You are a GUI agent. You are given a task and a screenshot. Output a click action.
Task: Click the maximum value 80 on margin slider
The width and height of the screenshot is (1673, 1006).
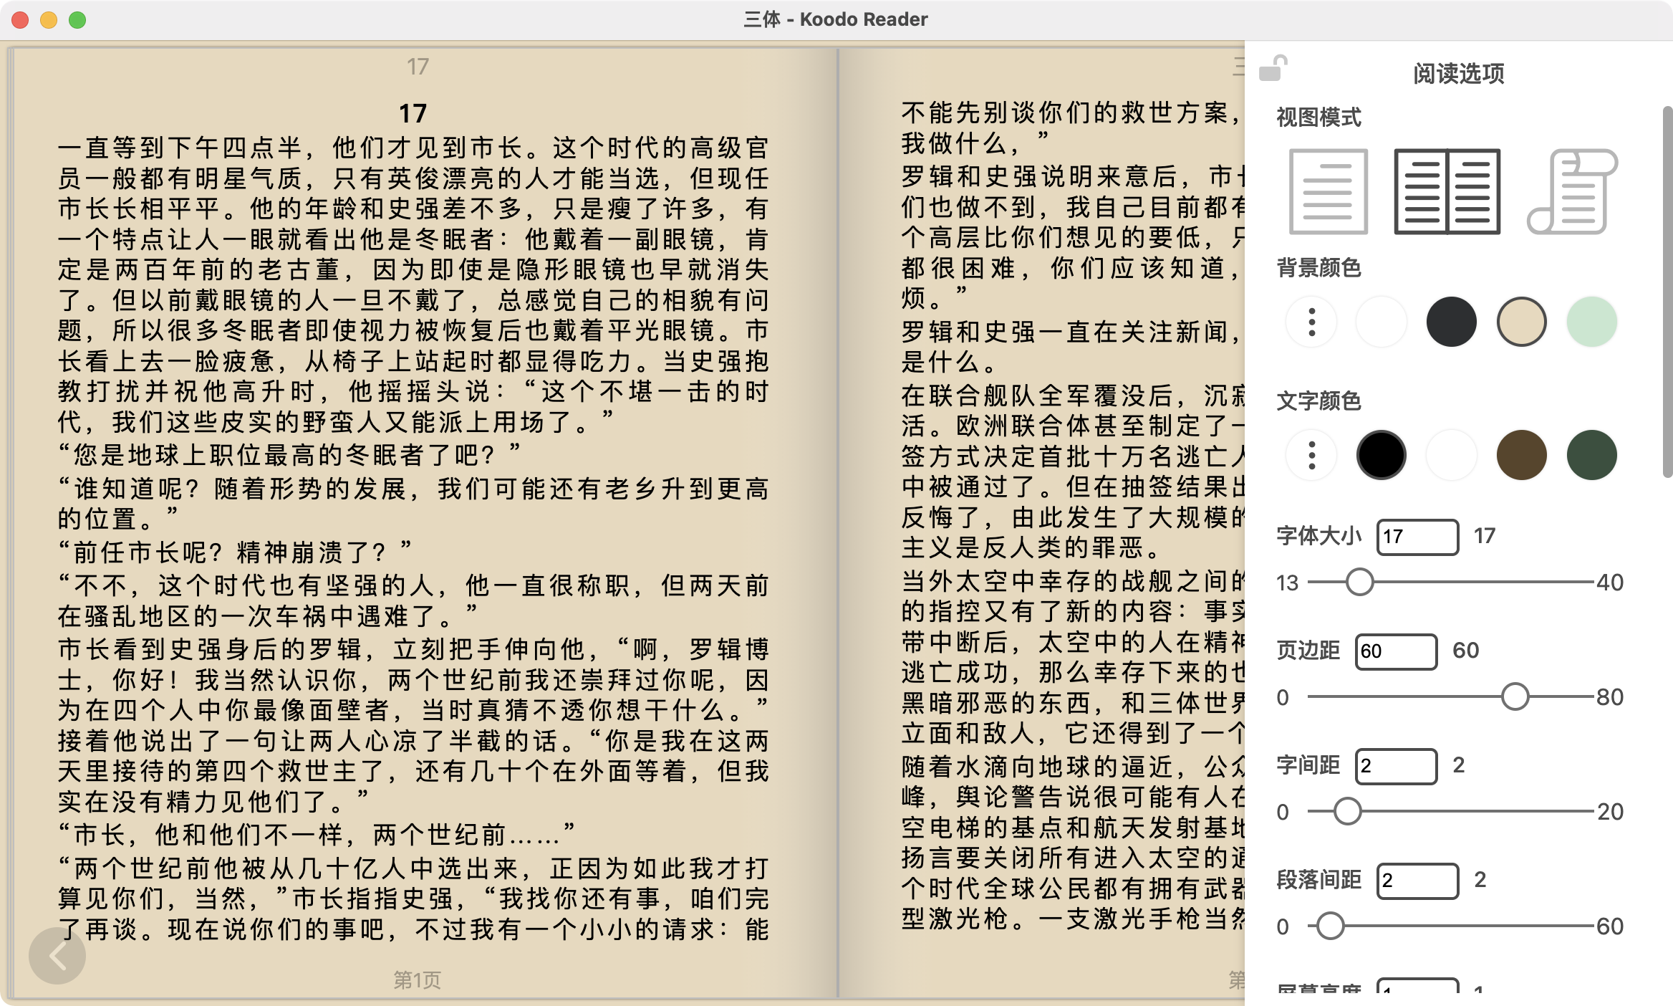(1609, 697)
